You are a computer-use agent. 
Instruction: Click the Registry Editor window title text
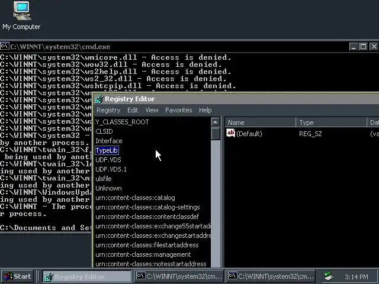click(130, 99)
